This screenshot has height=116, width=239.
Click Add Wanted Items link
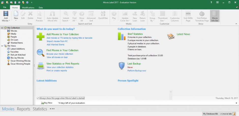(55, 45)
